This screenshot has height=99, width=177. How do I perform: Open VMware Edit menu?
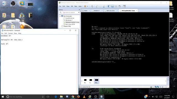[x=64, y=6]
